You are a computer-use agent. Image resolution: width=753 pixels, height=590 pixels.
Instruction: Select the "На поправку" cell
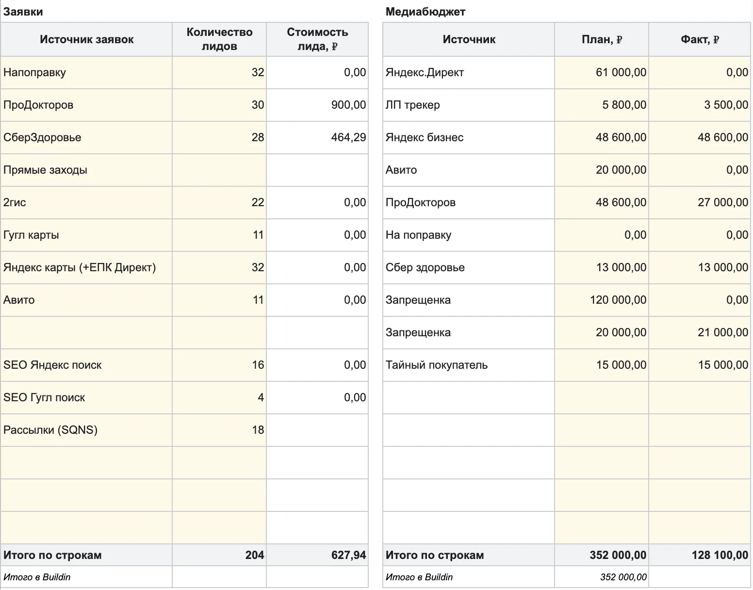[469, 235]
